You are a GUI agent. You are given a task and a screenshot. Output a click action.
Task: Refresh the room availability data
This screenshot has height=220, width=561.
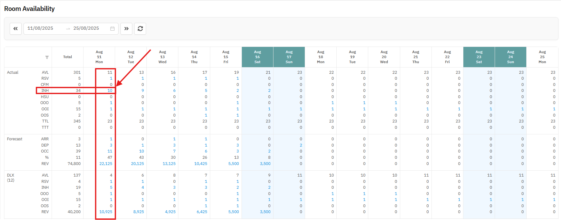[x=140, y=29]
